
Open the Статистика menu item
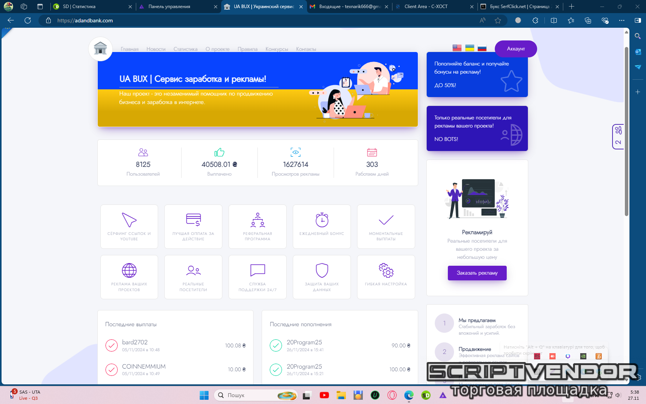coord(185,49)
